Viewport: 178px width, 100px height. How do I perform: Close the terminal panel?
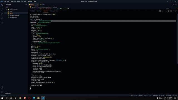(176, 11)
